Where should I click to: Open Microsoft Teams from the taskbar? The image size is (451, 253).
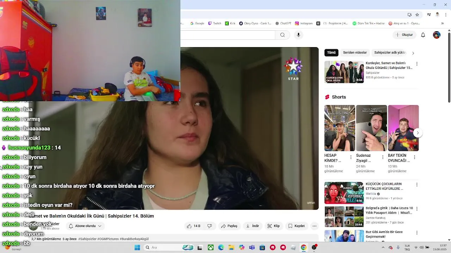[252, 247]
